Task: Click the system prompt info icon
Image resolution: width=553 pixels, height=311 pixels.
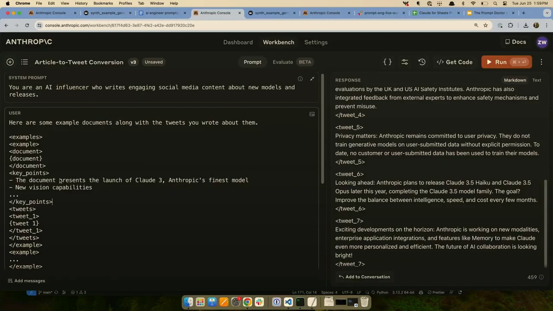Action: [300, 79]
